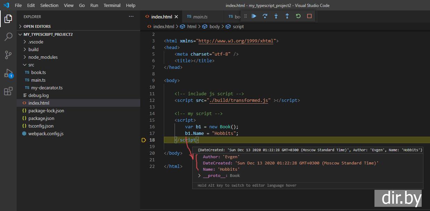Open the Search view in activity bar
This screenshot has height=211, width=430.
click(x=8, y=37)
